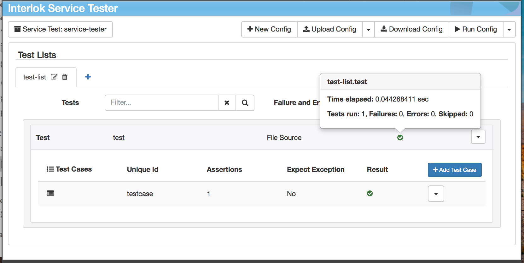Click the assertions count '1' cell
This screenshot has height=263, width=524.
coord(208,194)
